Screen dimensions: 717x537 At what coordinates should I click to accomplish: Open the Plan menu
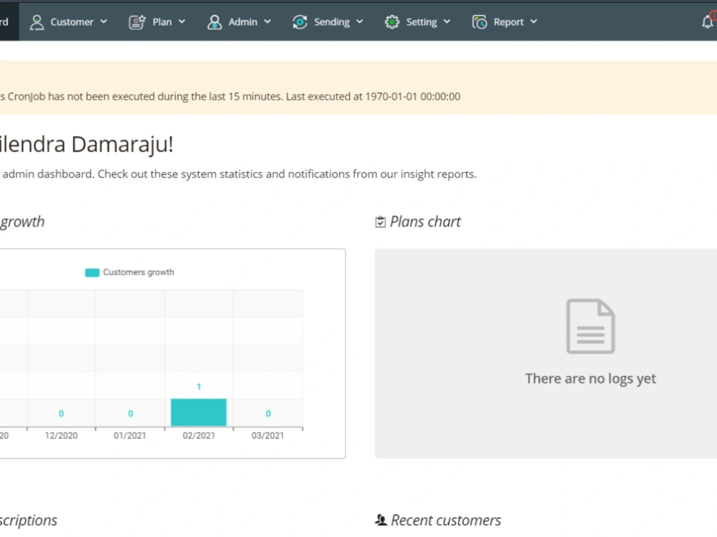click(157, 22)
